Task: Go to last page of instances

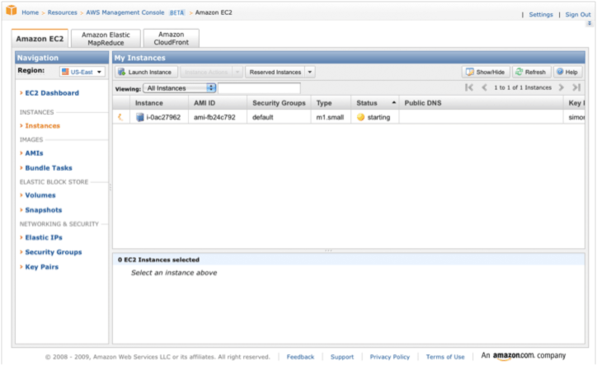Action: click(x=576, y=87)
